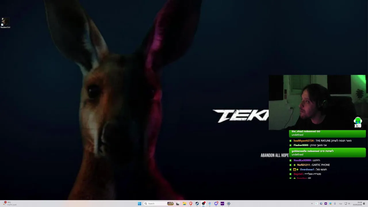Viewport: 368px width, 207px height.
Task: Open Task View from the taskbar
Action: pos(178,204)
